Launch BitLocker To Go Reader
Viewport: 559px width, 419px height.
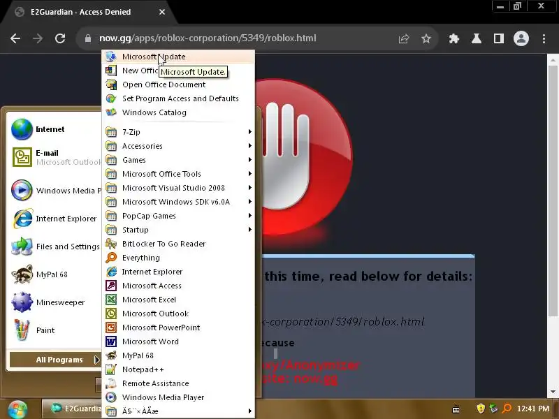(x=178, y=244)
